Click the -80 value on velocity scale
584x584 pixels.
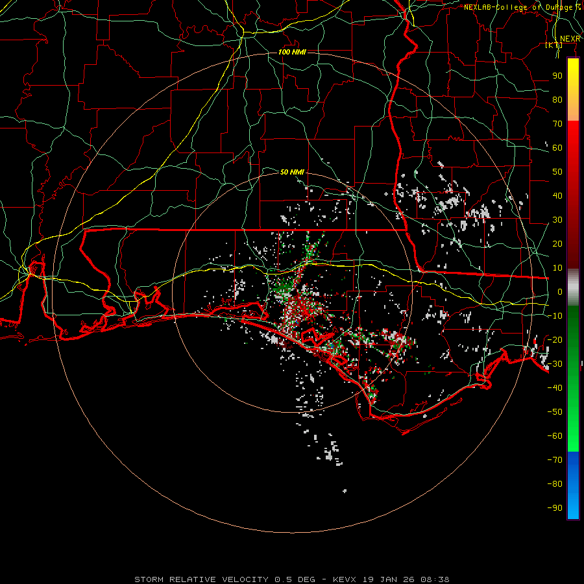555,484
